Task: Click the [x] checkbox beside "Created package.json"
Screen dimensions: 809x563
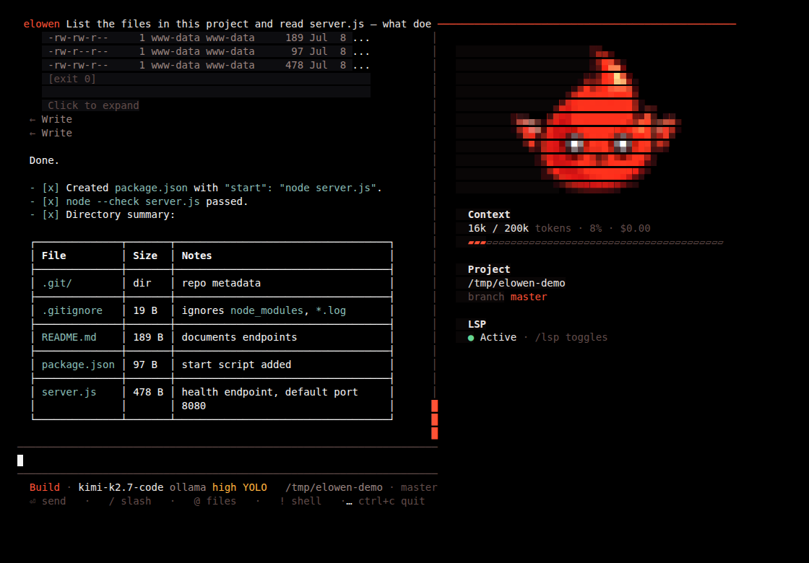Action: coord(51,188)
